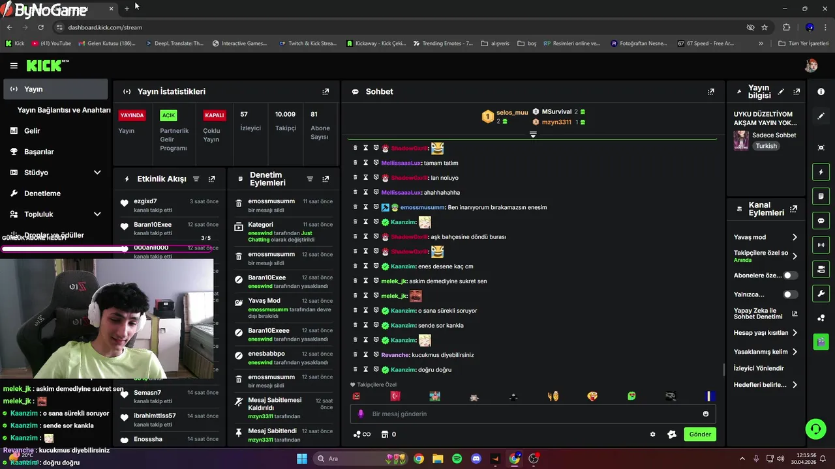Collapse the chat leaderboard arrow
The height and width of the screenshot is (469, 835).
(533, 134)
